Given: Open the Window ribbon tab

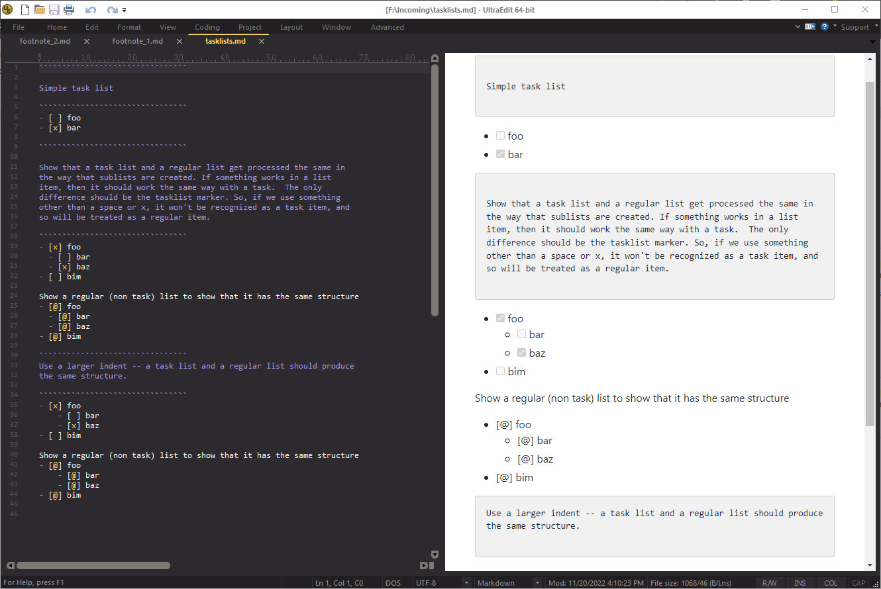Looking at the screenshot, I should pos(337,27).
